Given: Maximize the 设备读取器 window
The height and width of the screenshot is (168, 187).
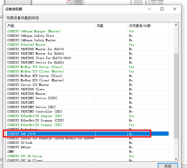Looking at the screenshot, I should coord(162,9).
